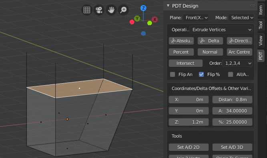Open the Mode dropdown showing Selected
The image size is (267, 158).
tap(241, 18)
